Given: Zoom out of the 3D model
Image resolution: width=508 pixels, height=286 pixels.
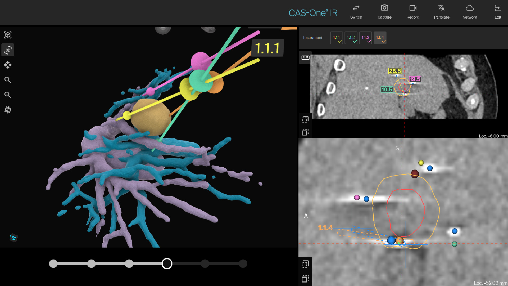Looking at the screenshot, I should click(x=8, y=95).
